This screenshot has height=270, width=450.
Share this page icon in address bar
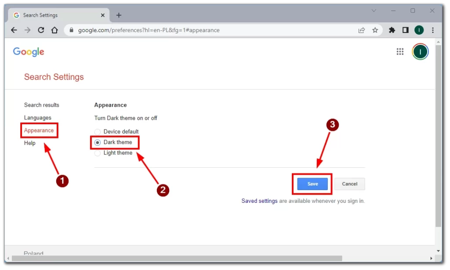pyautogui.click(x=362, y=30)
